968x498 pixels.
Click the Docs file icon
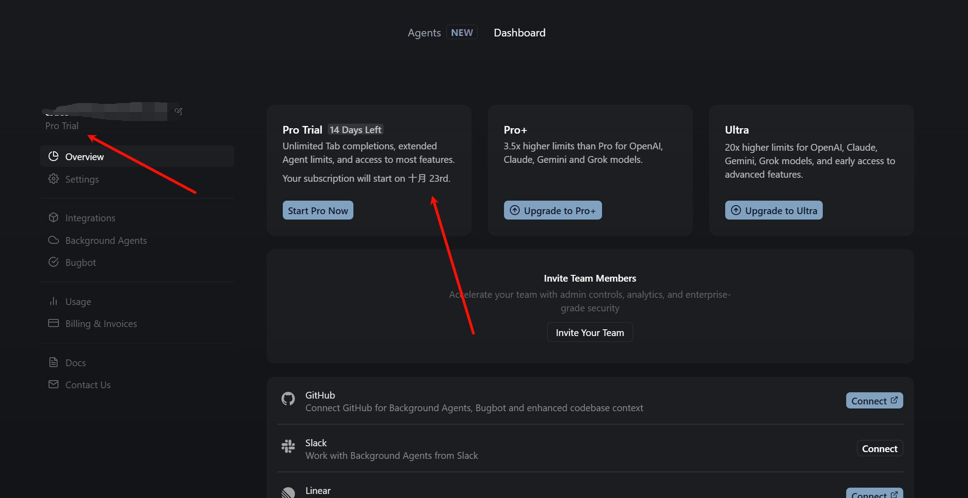coord(54,363)
